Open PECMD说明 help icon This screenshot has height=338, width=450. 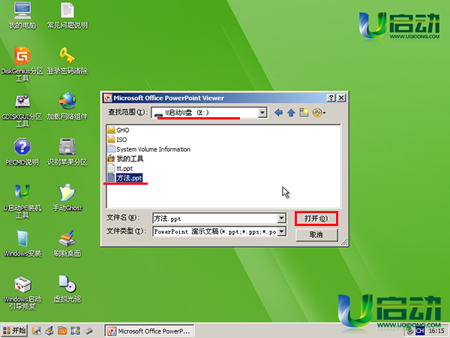click(x=22, y=152)
